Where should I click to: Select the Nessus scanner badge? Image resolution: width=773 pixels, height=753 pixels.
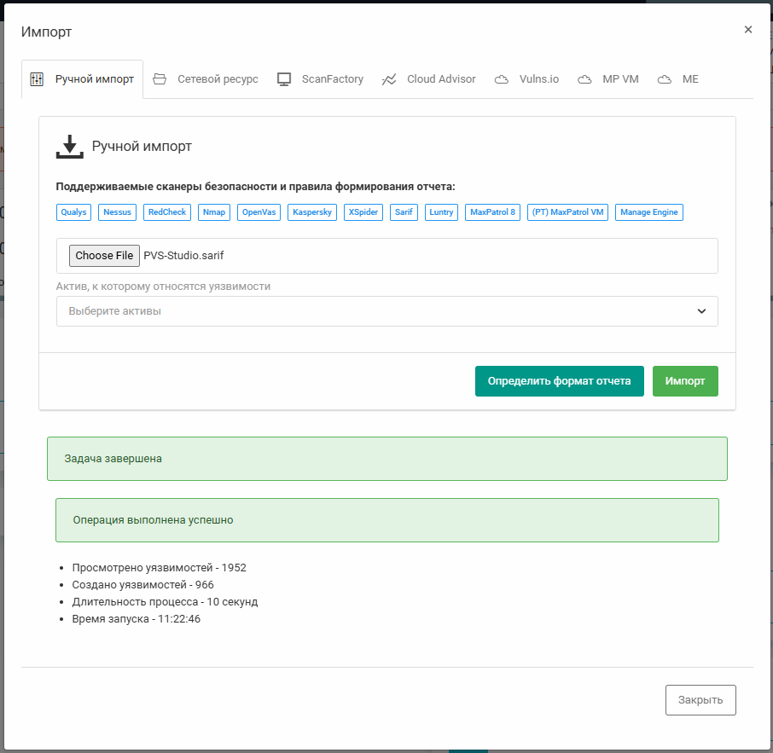(x=117, y=211)
